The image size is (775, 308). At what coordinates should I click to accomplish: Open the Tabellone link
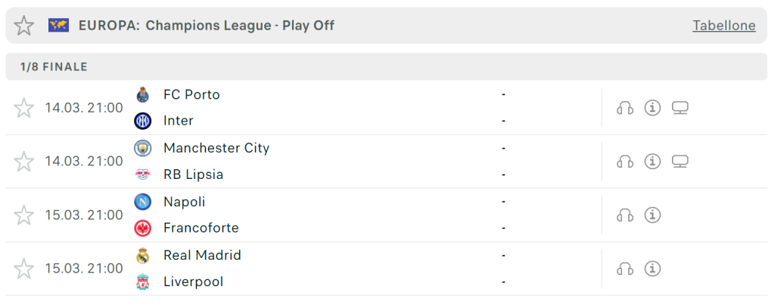click(x=724, y=26)
